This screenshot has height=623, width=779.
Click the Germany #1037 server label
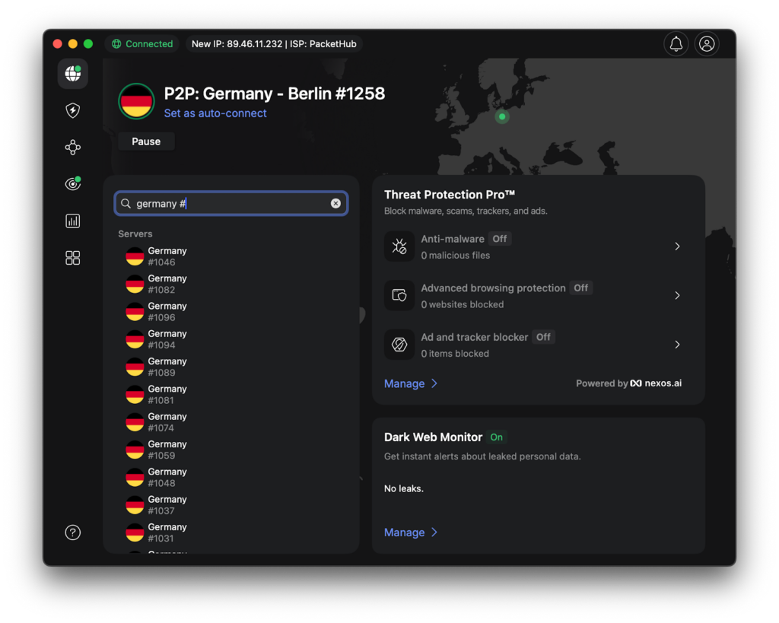click(x=167, y=505)
